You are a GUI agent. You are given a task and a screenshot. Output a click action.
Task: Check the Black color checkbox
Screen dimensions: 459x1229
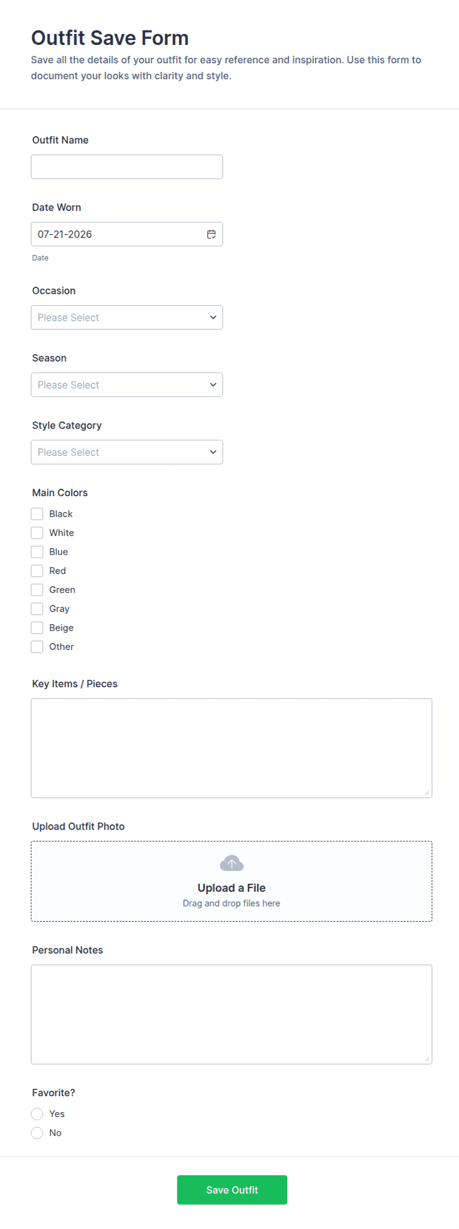pyautogui.click(x=37, y=514)
